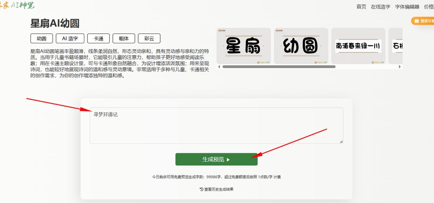
Task: Click the gallery horizontal scrollbar thumb
Action: (279, 67)
